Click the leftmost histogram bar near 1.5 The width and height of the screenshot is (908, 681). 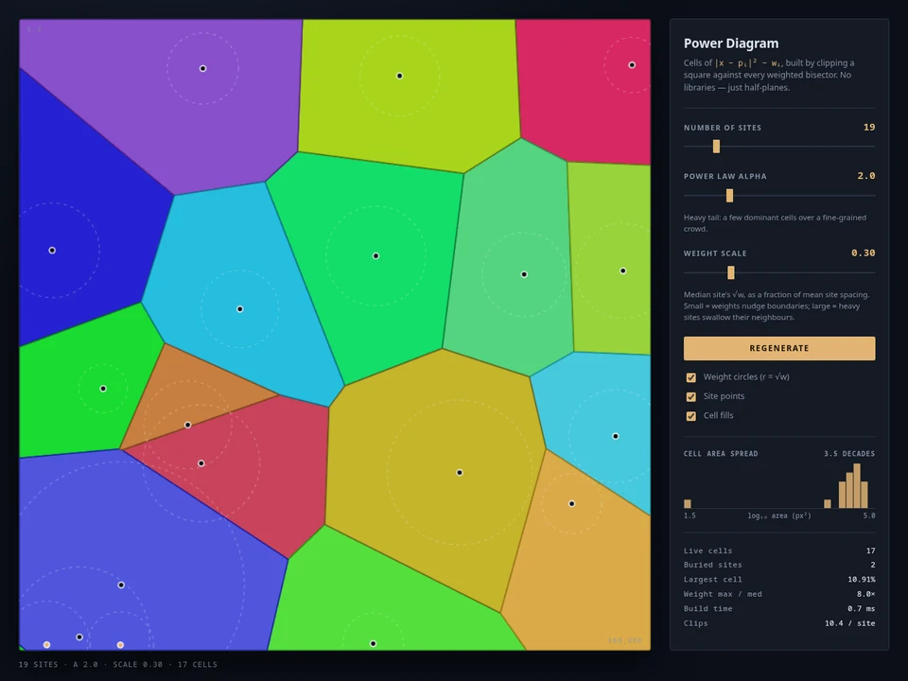688,504
